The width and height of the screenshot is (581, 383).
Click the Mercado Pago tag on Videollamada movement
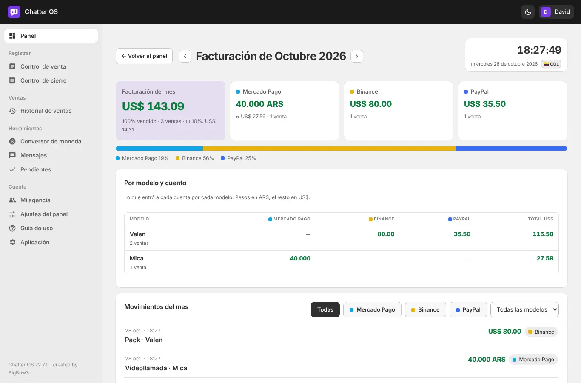click(533, 360)
